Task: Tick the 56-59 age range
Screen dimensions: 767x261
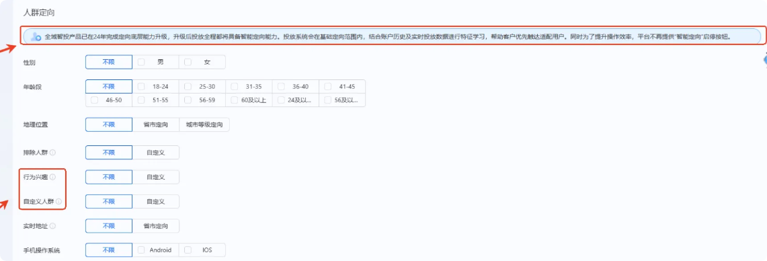Action: pyautogui.click(x=188, y=100)
